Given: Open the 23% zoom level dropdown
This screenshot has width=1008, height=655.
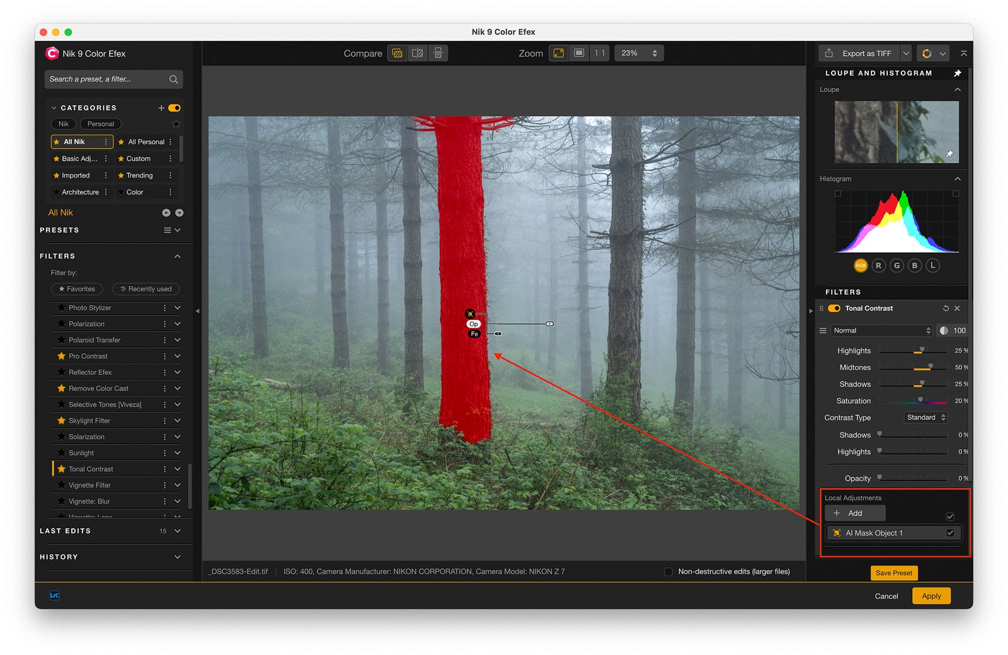Looking at the screenshot, I should [639, 54].
